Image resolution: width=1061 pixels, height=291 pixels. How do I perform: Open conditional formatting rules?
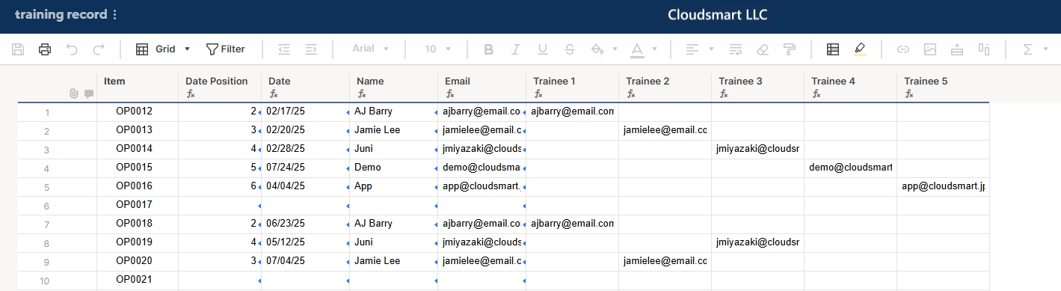coord(833,49)
